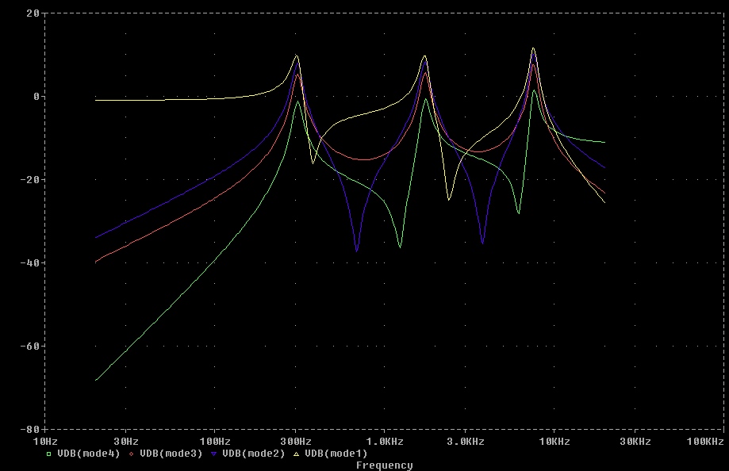This screenshot has height=471, width=729.
Task: Click the -60 y-axis tick label
Action: [29, 346]
